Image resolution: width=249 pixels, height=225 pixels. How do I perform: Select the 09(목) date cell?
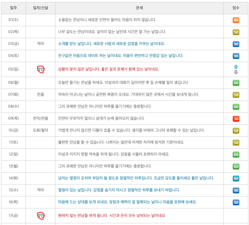coord(14,118)
